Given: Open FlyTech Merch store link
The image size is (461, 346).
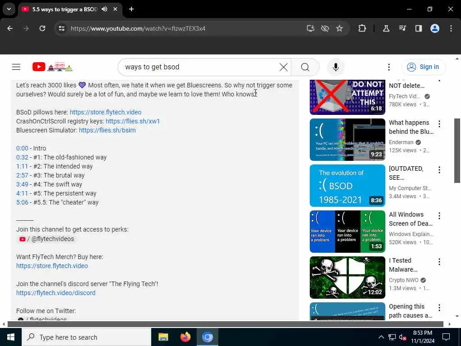Looking at the screenshot, I should coord(52,266).
